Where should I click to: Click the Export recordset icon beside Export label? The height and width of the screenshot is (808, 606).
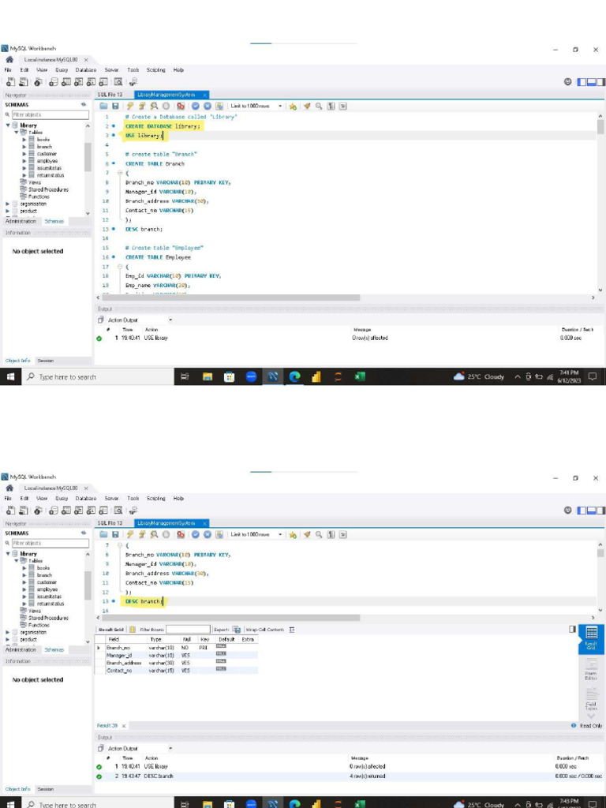[x=236, y=630]
